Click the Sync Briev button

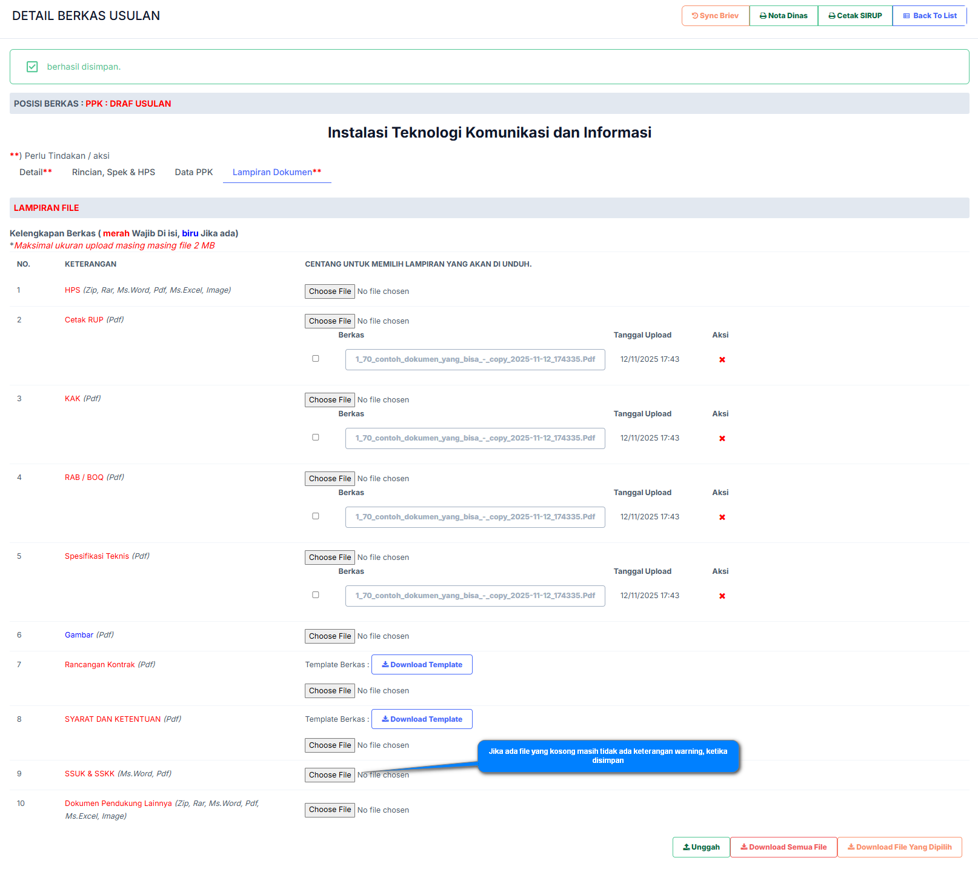[x=715, y=16]
